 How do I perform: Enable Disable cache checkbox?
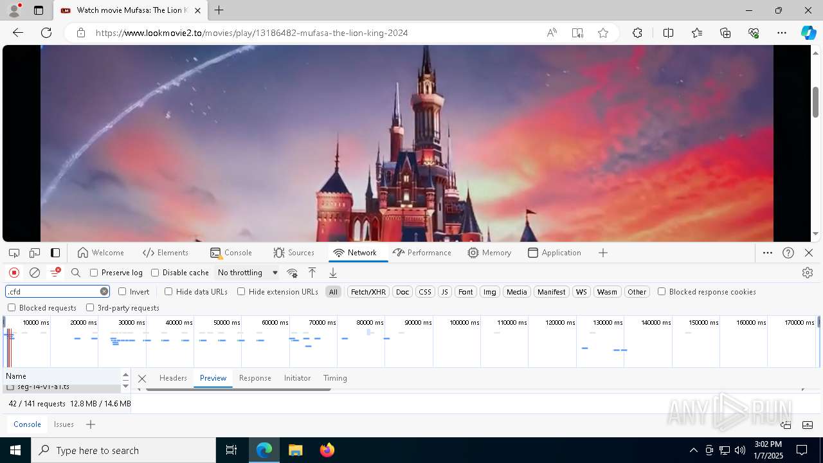[155, 273]
